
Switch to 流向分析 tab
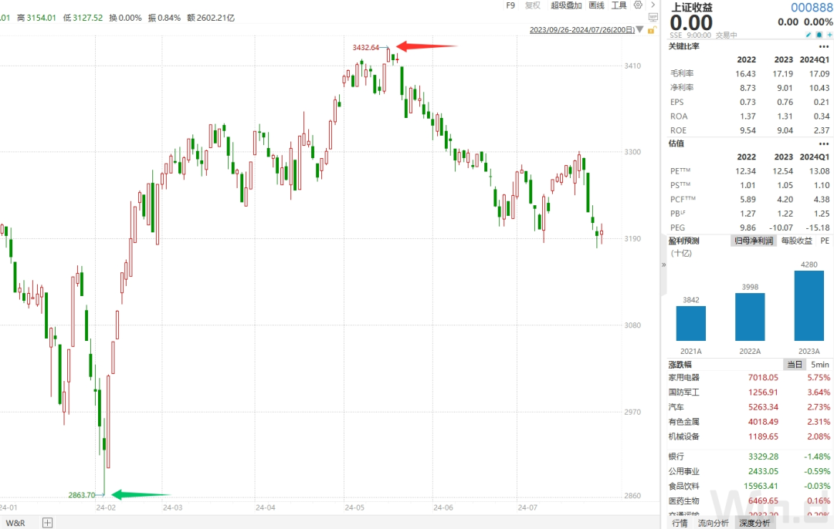(713, 523)
